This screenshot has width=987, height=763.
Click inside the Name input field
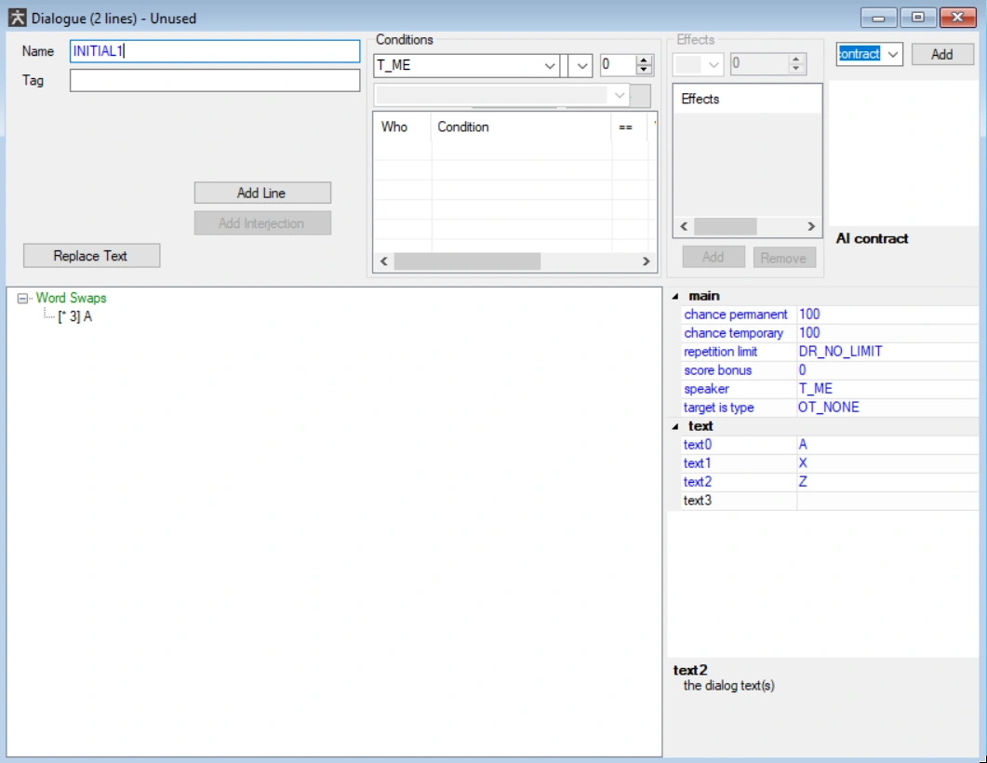click(215, 51)
